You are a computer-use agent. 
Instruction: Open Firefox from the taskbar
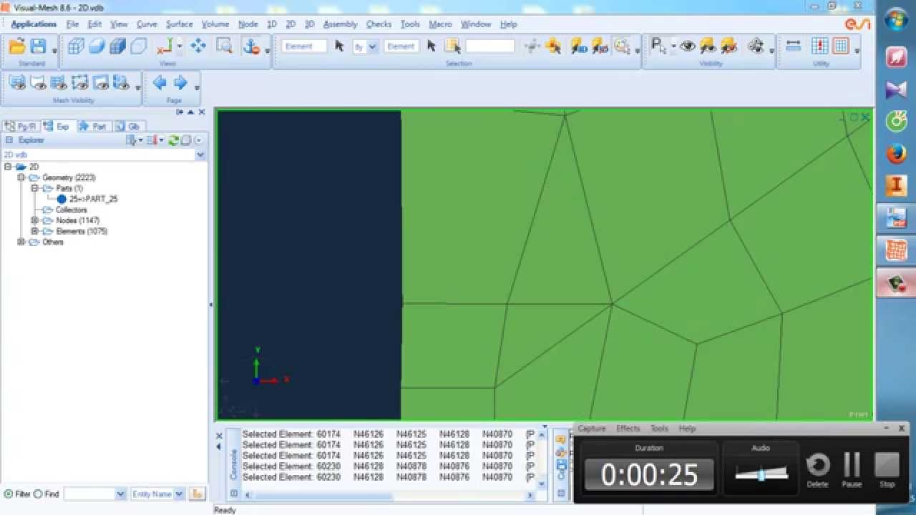point(896,153)
